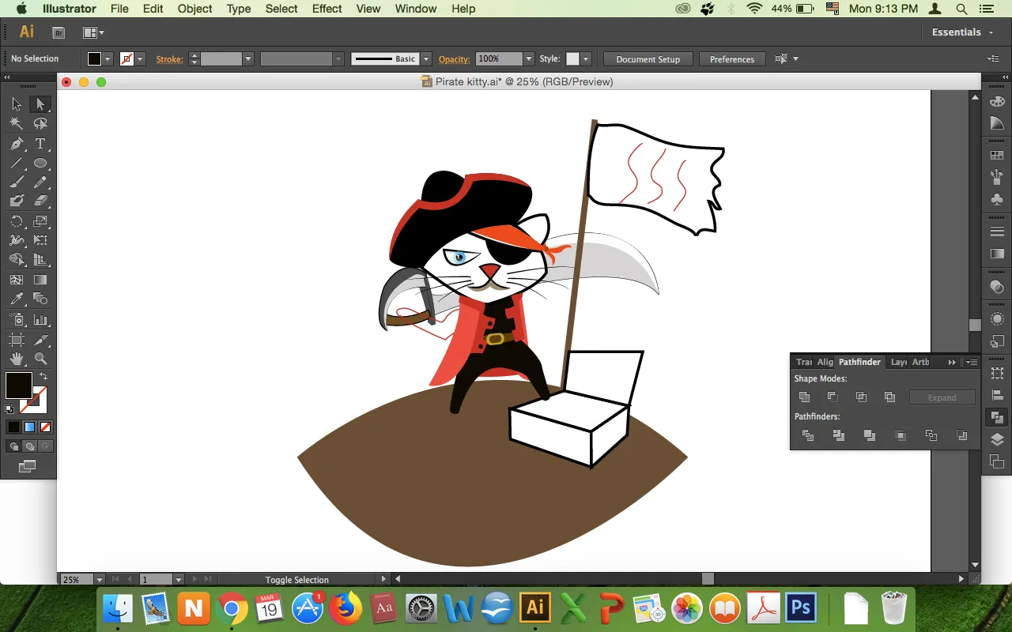Pick the Ellipse tool

pyautogui.click(x=40, y=164)
